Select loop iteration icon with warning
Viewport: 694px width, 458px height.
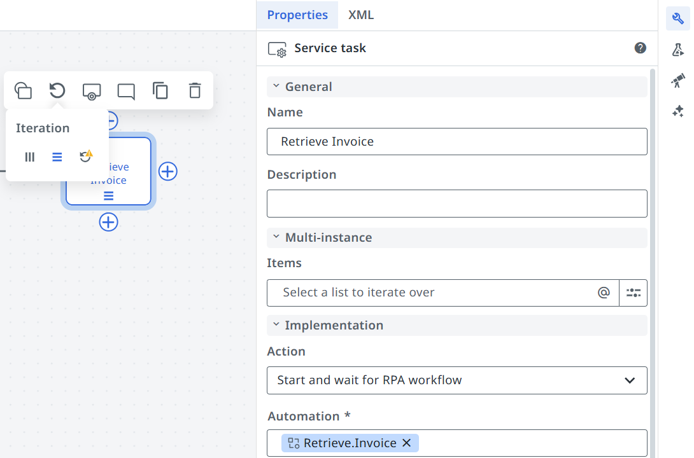click(85, 156)
